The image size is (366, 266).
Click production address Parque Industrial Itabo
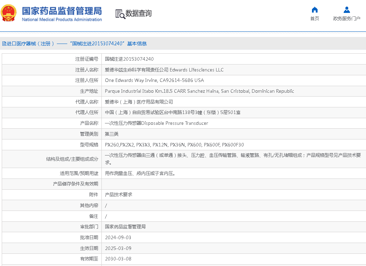(x=199, y=91)
